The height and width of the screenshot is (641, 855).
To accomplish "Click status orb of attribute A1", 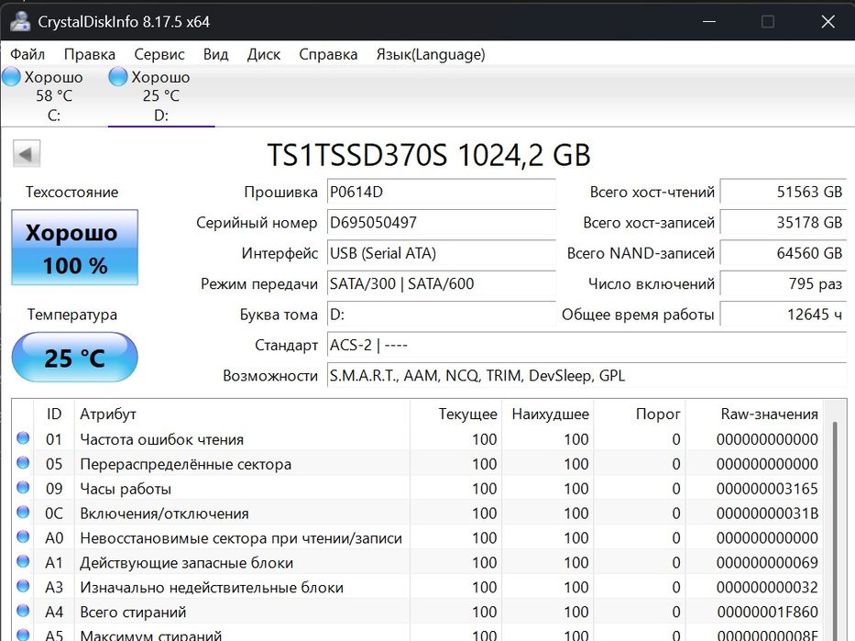I will 23,561.
